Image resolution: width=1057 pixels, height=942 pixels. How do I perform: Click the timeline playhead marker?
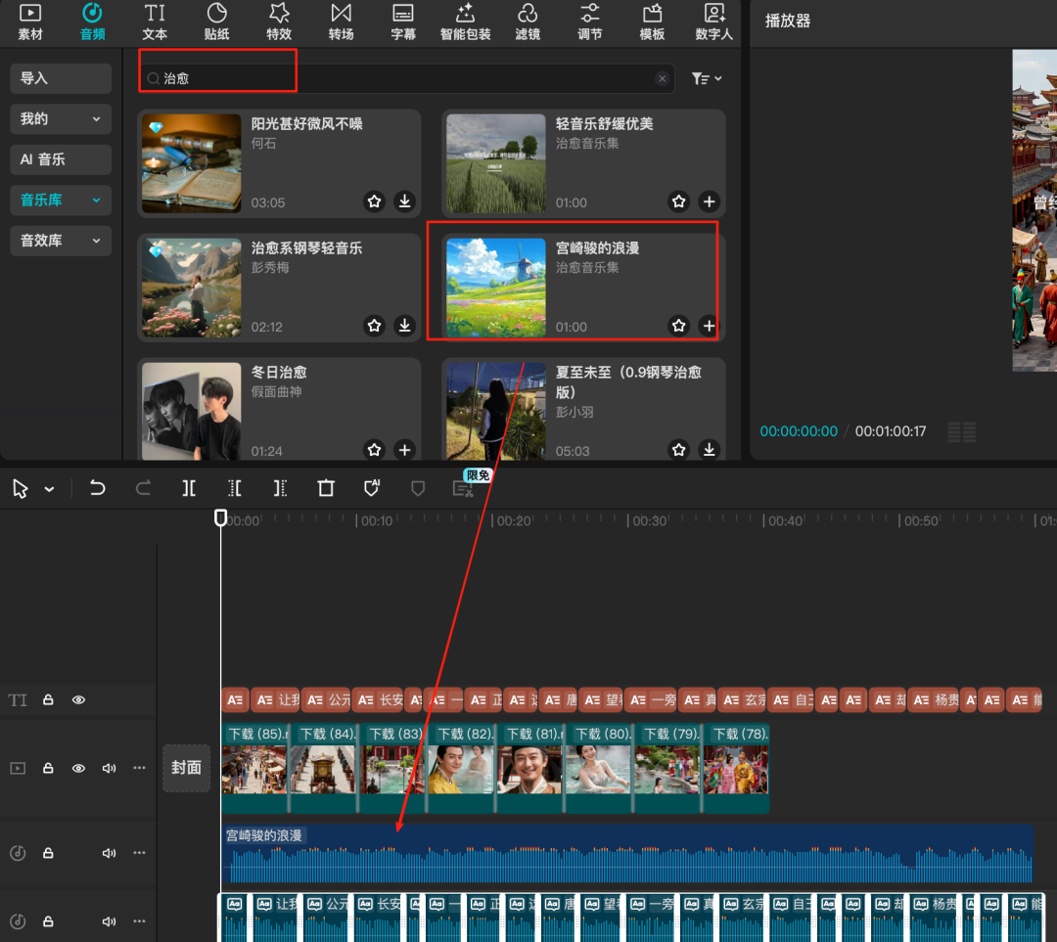(x=221, y=517)
